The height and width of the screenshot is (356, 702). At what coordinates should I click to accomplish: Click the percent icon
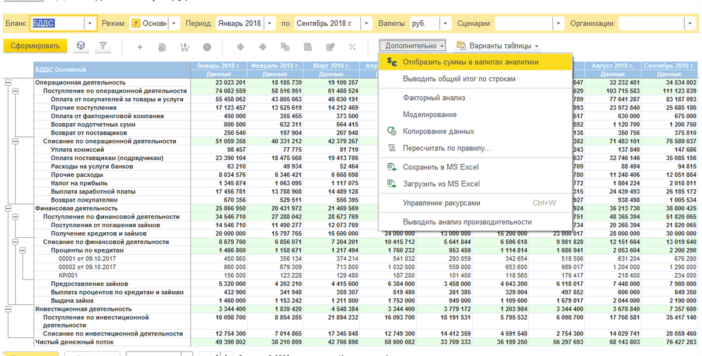point(352,47)
